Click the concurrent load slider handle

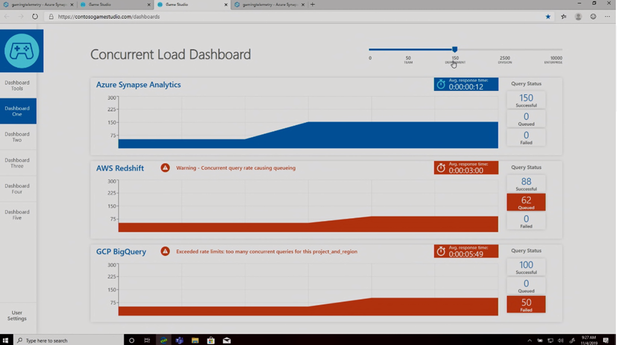tap(455, 49)
